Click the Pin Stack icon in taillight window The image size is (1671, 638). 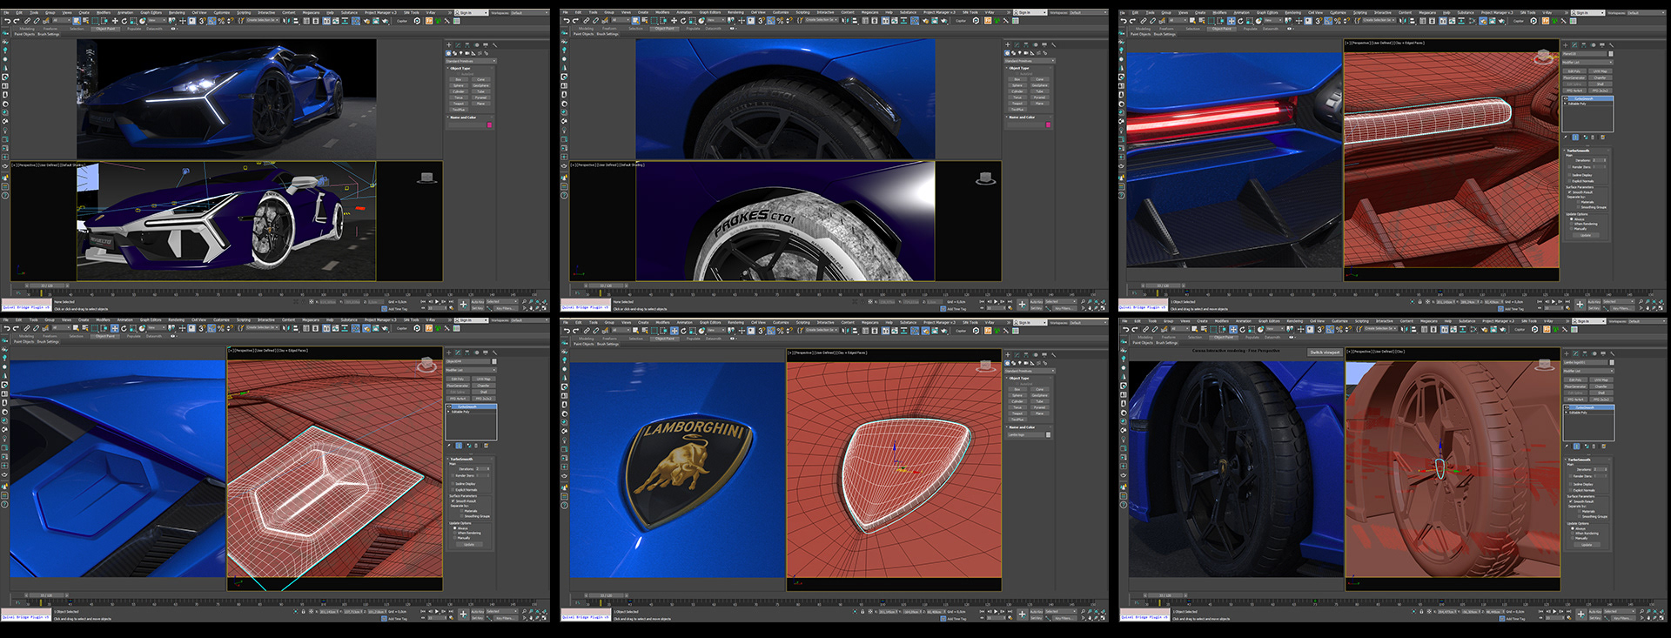click(1566, 137)
